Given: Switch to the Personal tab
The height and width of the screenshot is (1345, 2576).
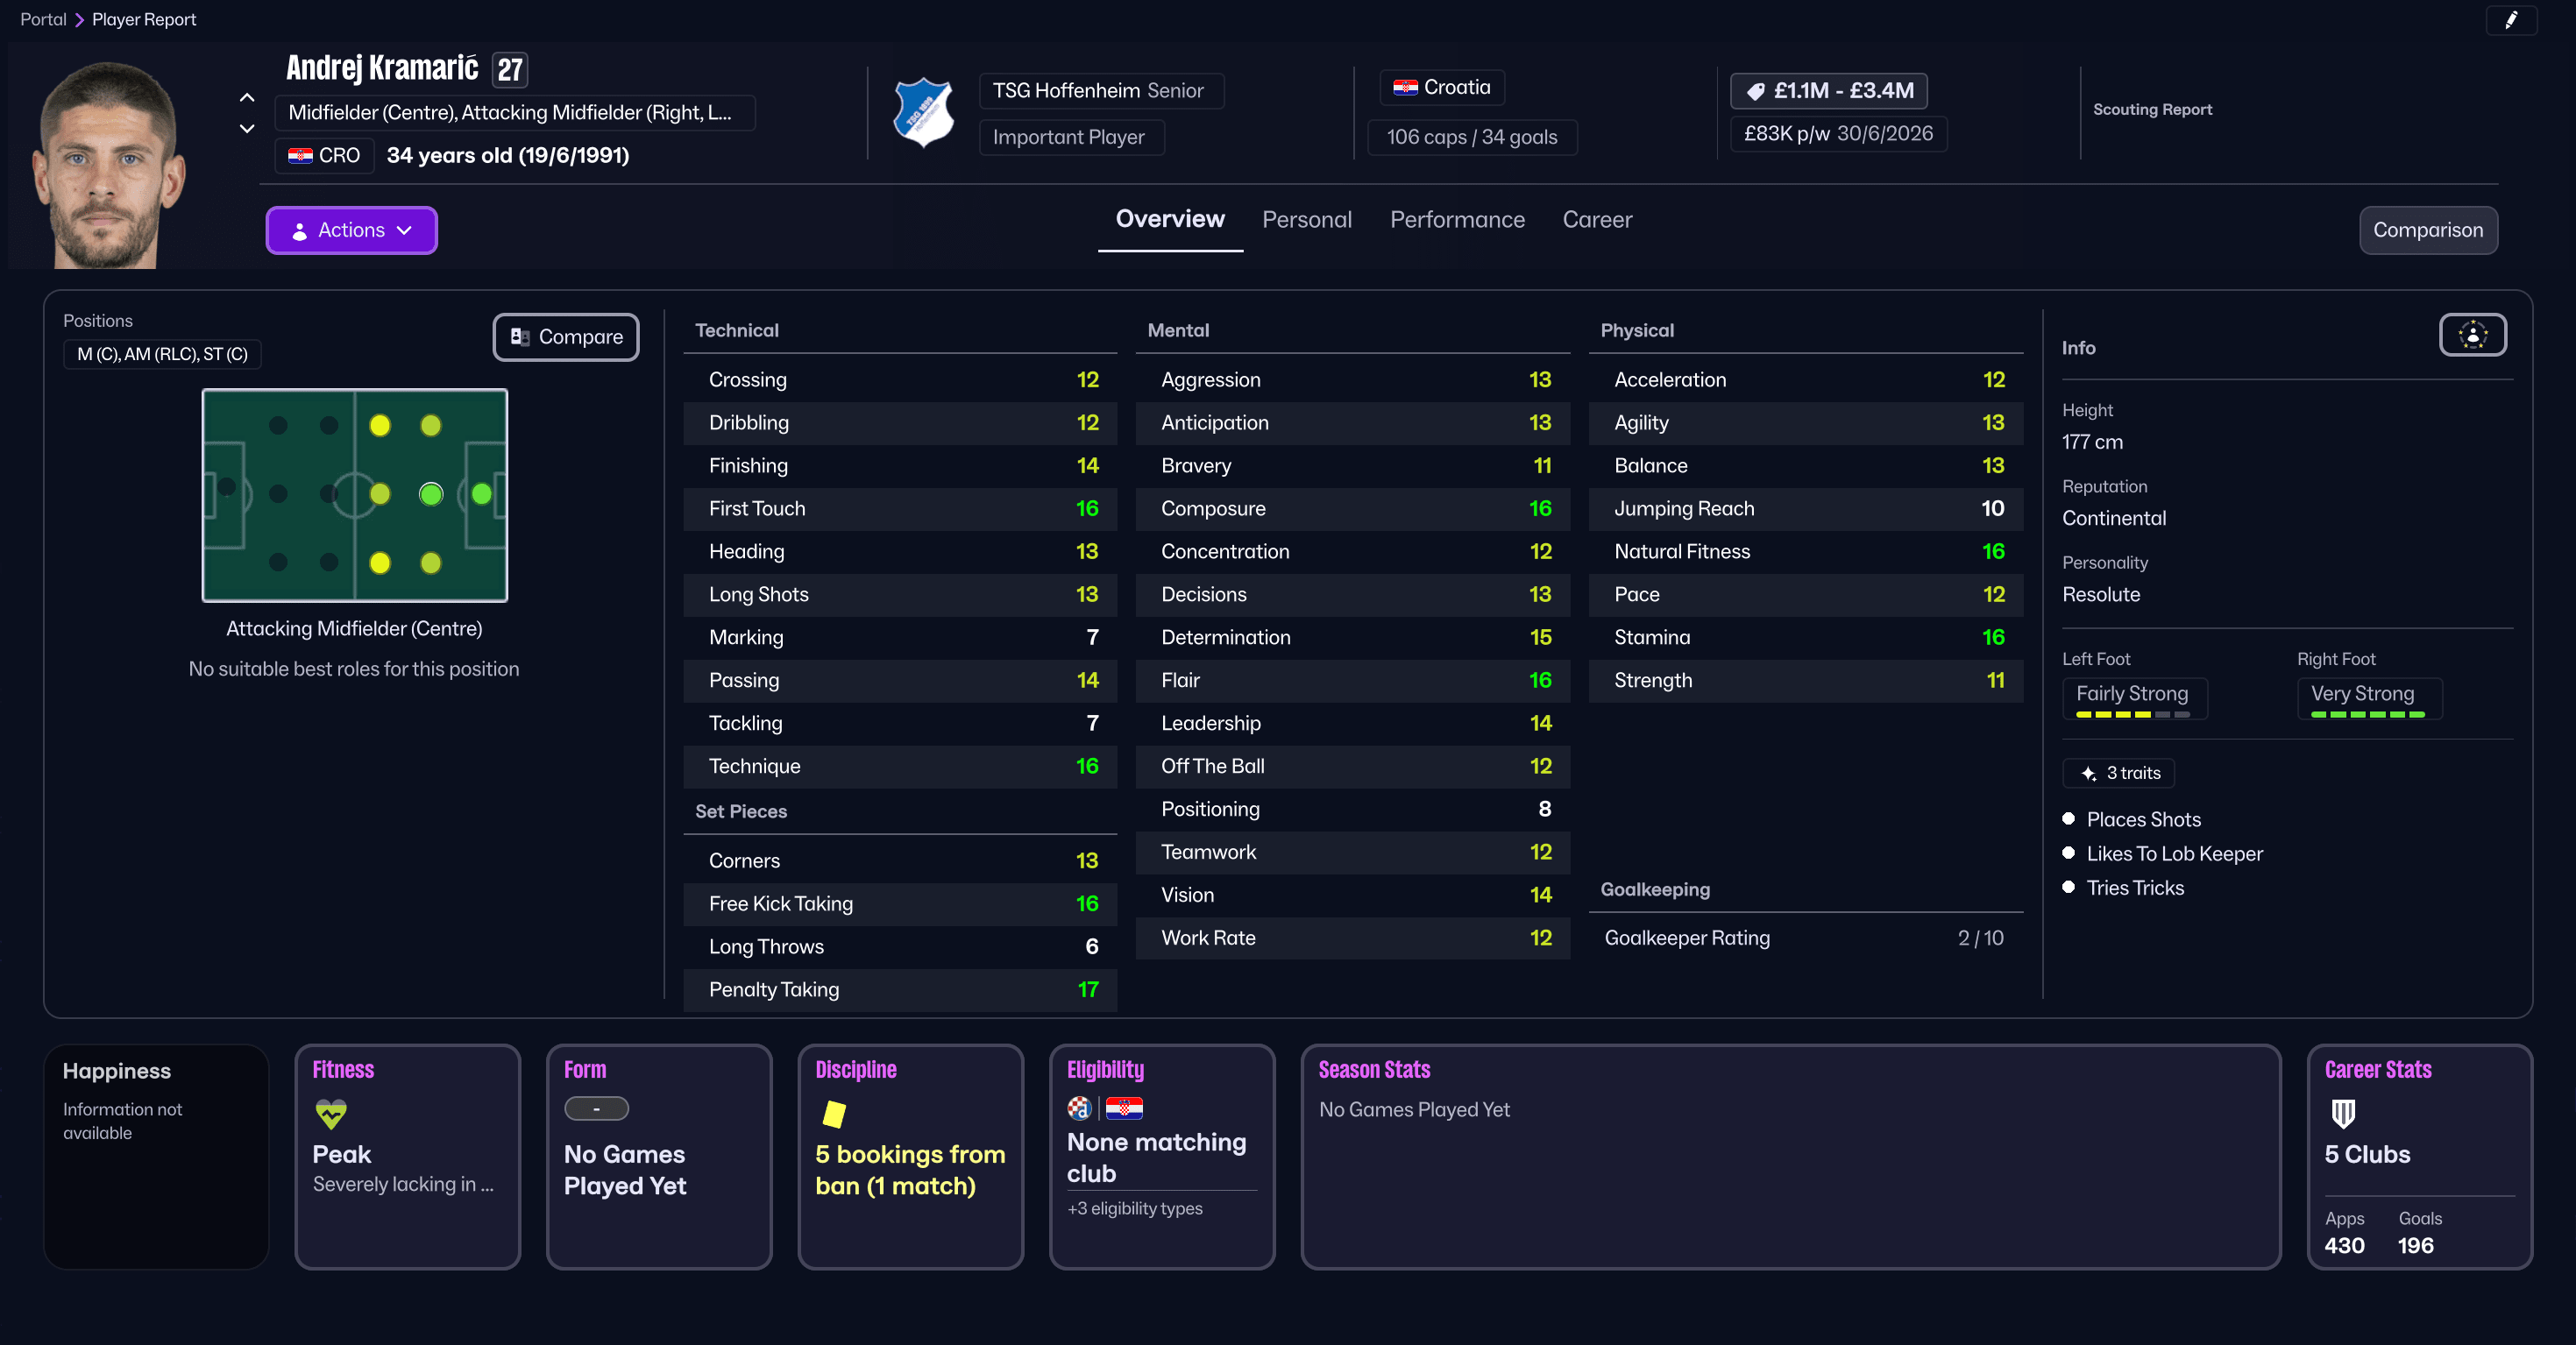Looking at the screenshot, I should point(1307,219).
